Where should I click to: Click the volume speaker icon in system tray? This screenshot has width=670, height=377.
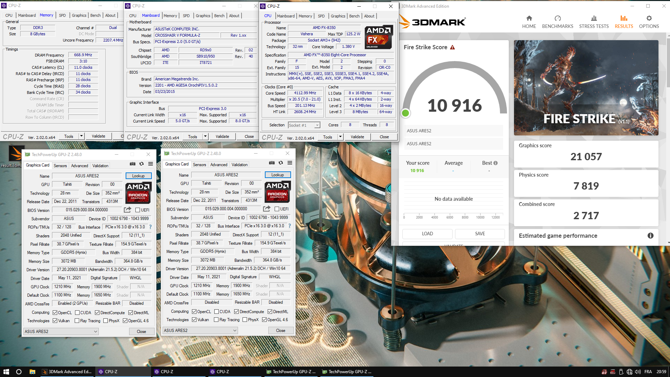[638, 372]
